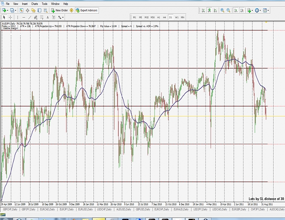Select the Text Label tool
The width and height of the screenshot is (285, 220).
(x=54, y=17)
